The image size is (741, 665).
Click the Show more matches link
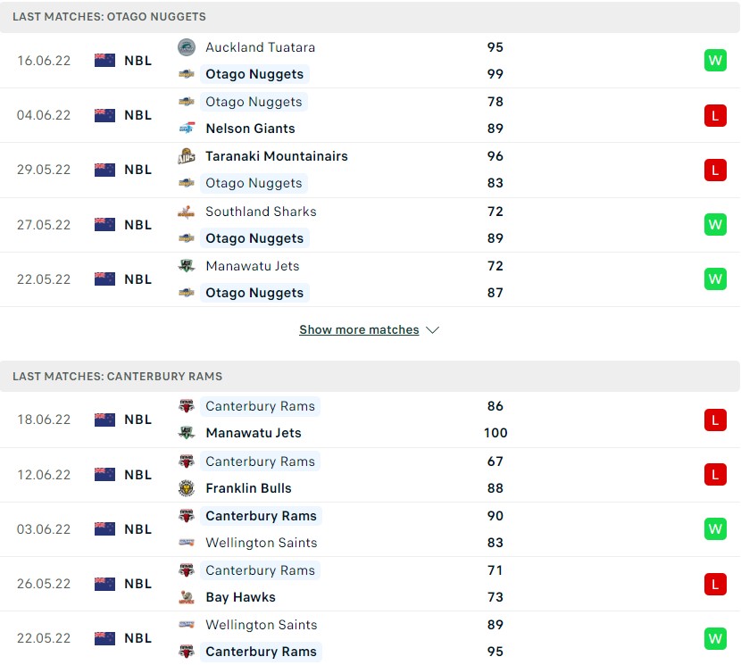pyautogui.click(x=359, y=329)
